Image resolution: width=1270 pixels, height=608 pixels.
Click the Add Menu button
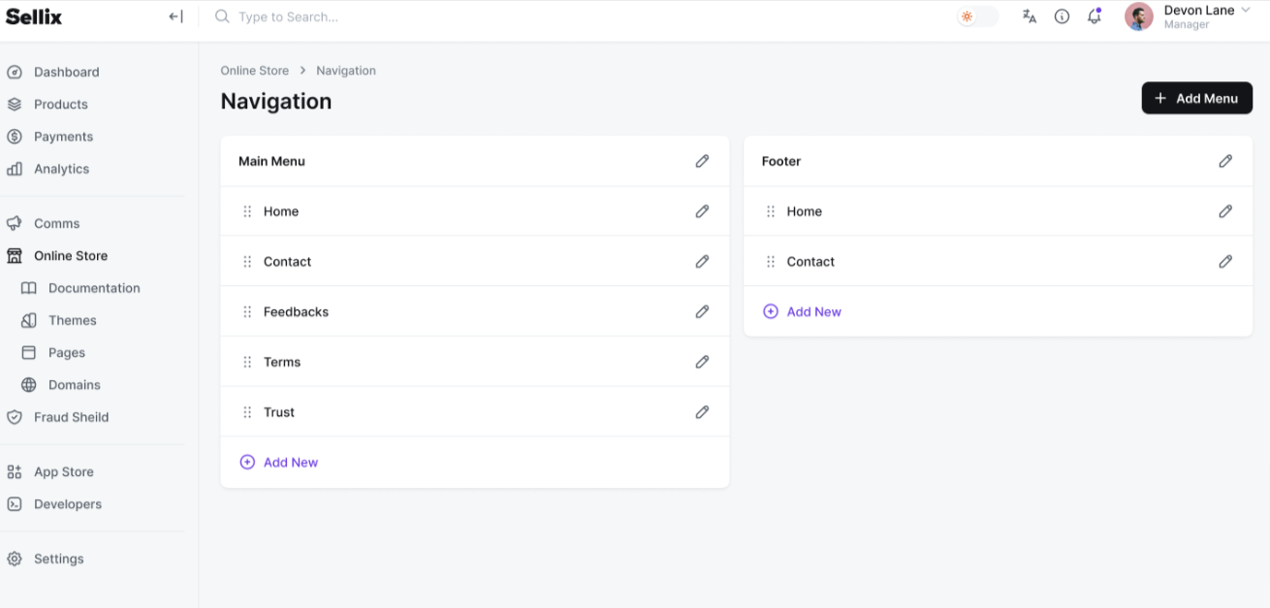1196,98
